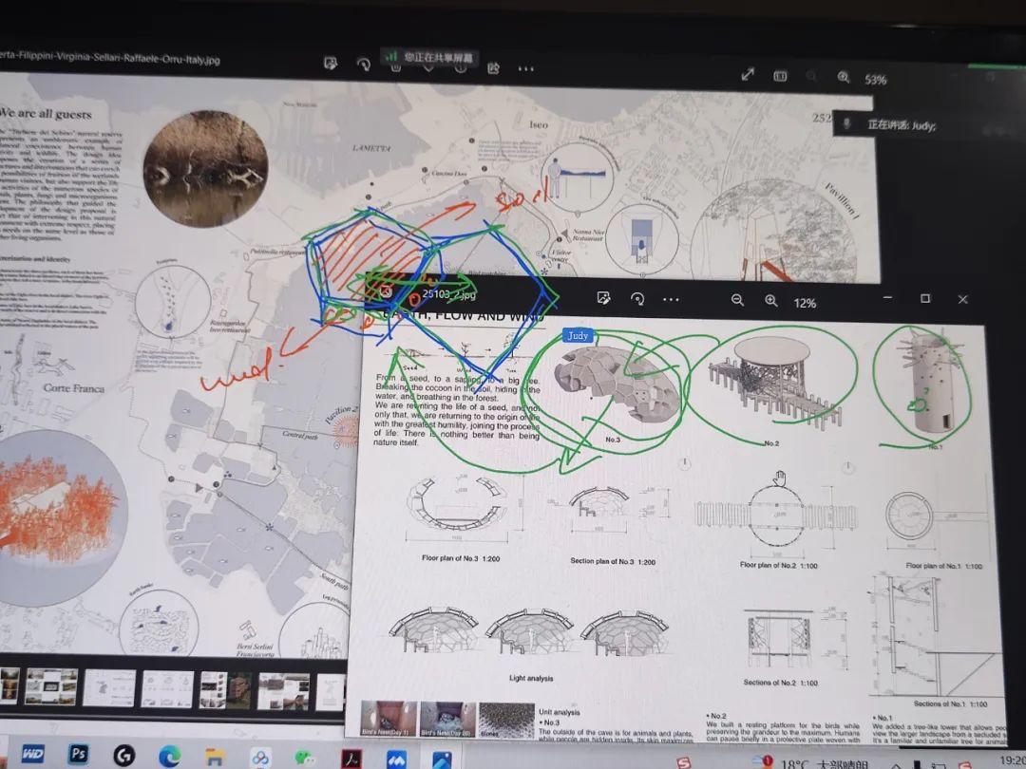Open the share icon in back viewer toolbar

pos(494,67)
